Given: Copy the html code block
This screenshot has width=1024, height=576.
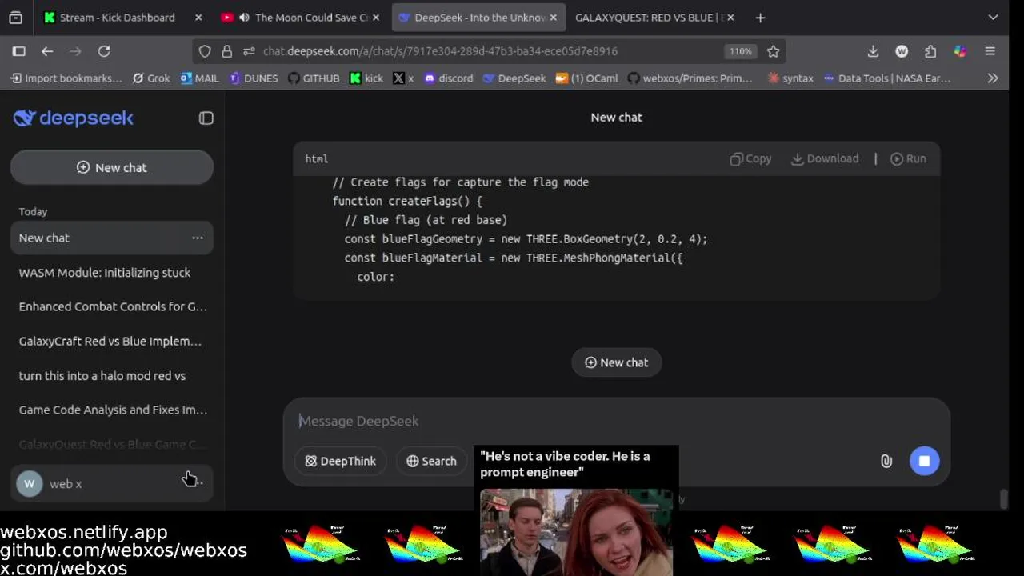Looking at the screenshot, I should coord(750,158).
